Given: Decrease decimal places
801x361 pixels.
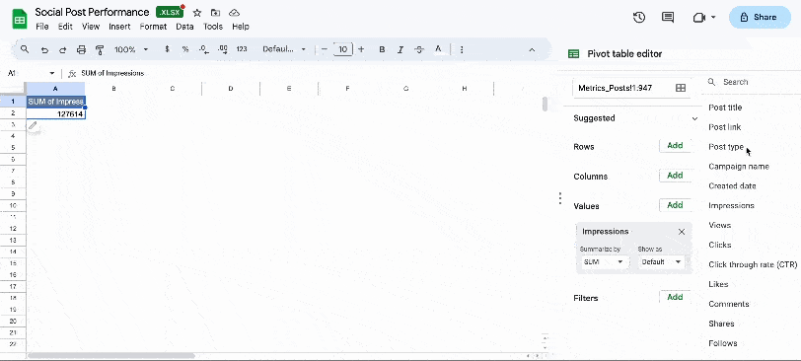Looking at the screenshot, I should [x=204, y=49].
